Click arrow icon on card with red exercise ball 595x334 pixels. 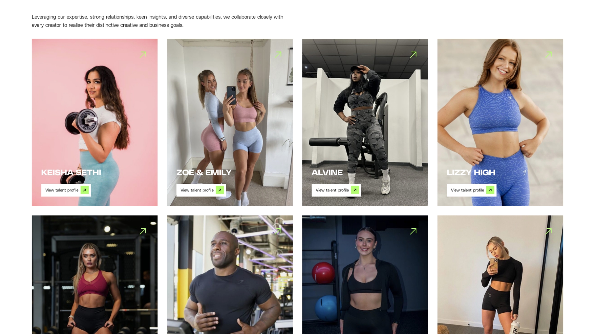pos(413,231)
